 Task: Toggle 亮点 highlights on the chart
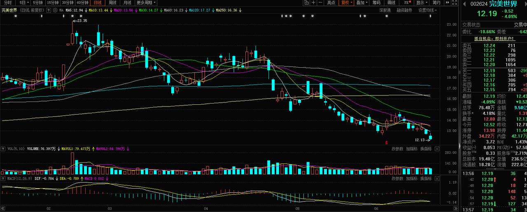pyautogui.click(x=331, y=2)
